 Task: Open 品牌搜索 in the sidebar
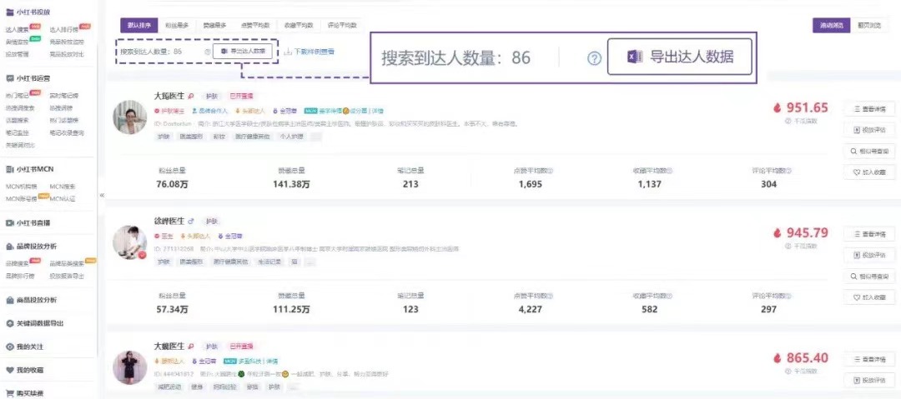point(16,263)
